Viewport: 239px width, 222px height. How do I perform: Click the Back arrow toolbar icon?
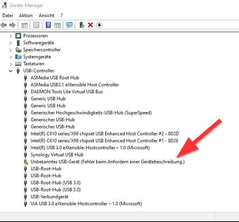coord(3,25)
